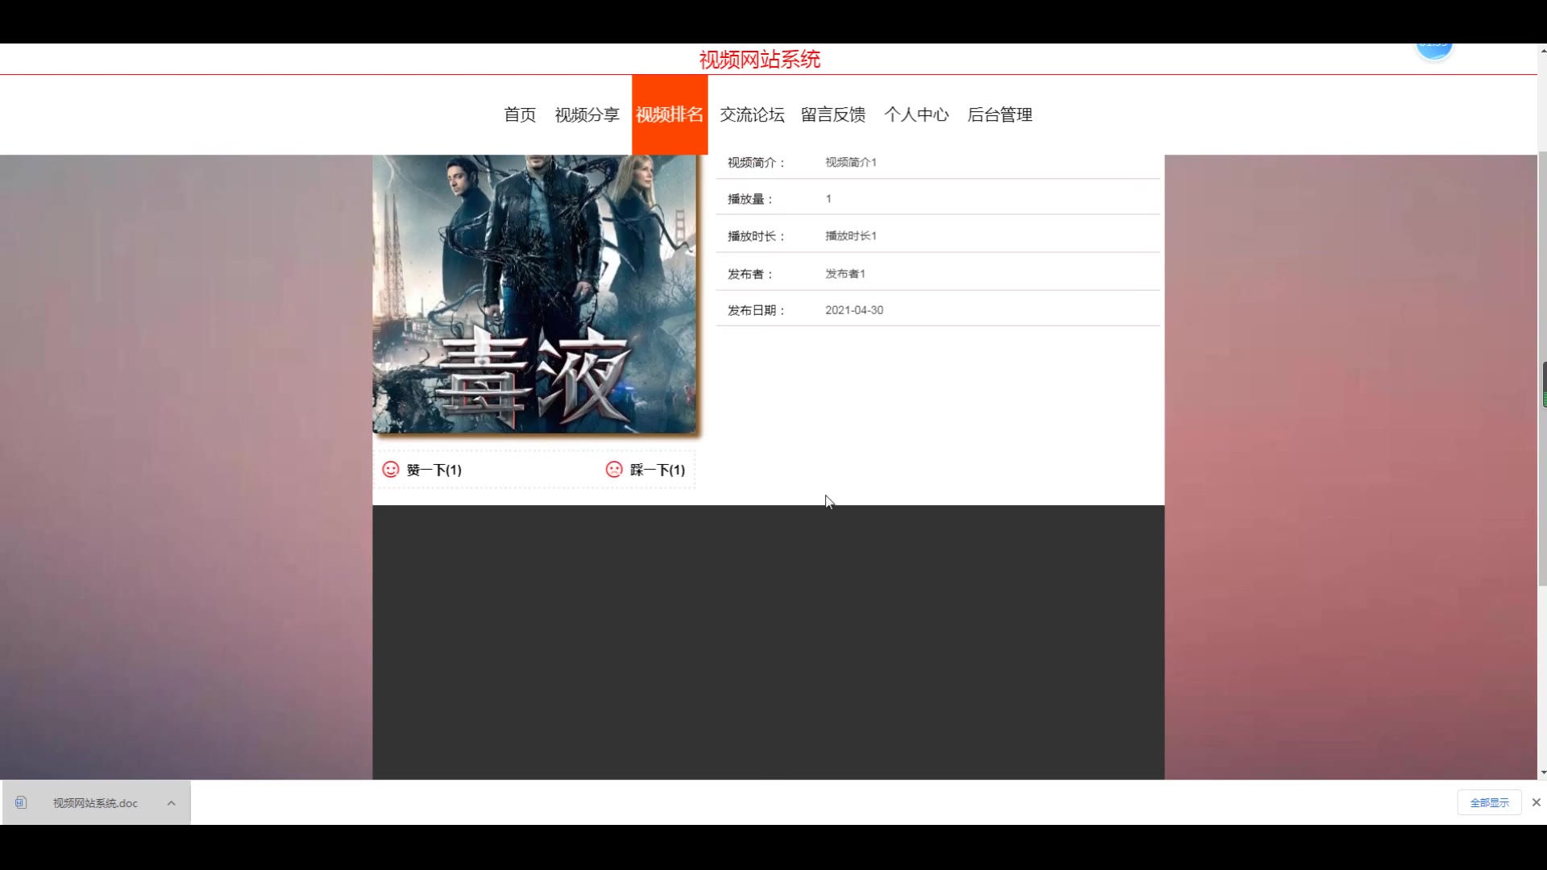The image size is (1547, 870).
Task: Expand the 视频网站系统.doc download options chevron
Action: [172, 803]
